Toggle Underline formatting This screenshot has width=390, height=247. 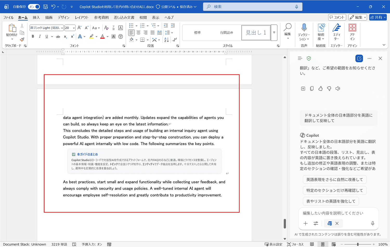pyautogui.click(x=47, y=36)
